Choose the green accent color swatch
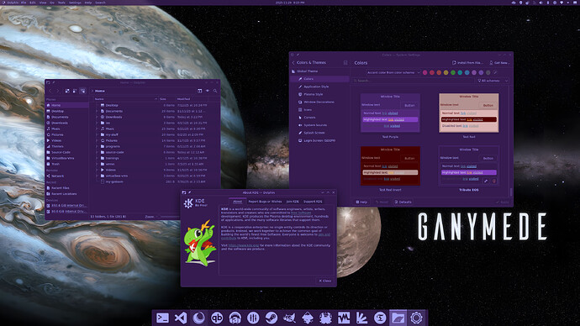580x326 pixels. (x=453, y=72)
